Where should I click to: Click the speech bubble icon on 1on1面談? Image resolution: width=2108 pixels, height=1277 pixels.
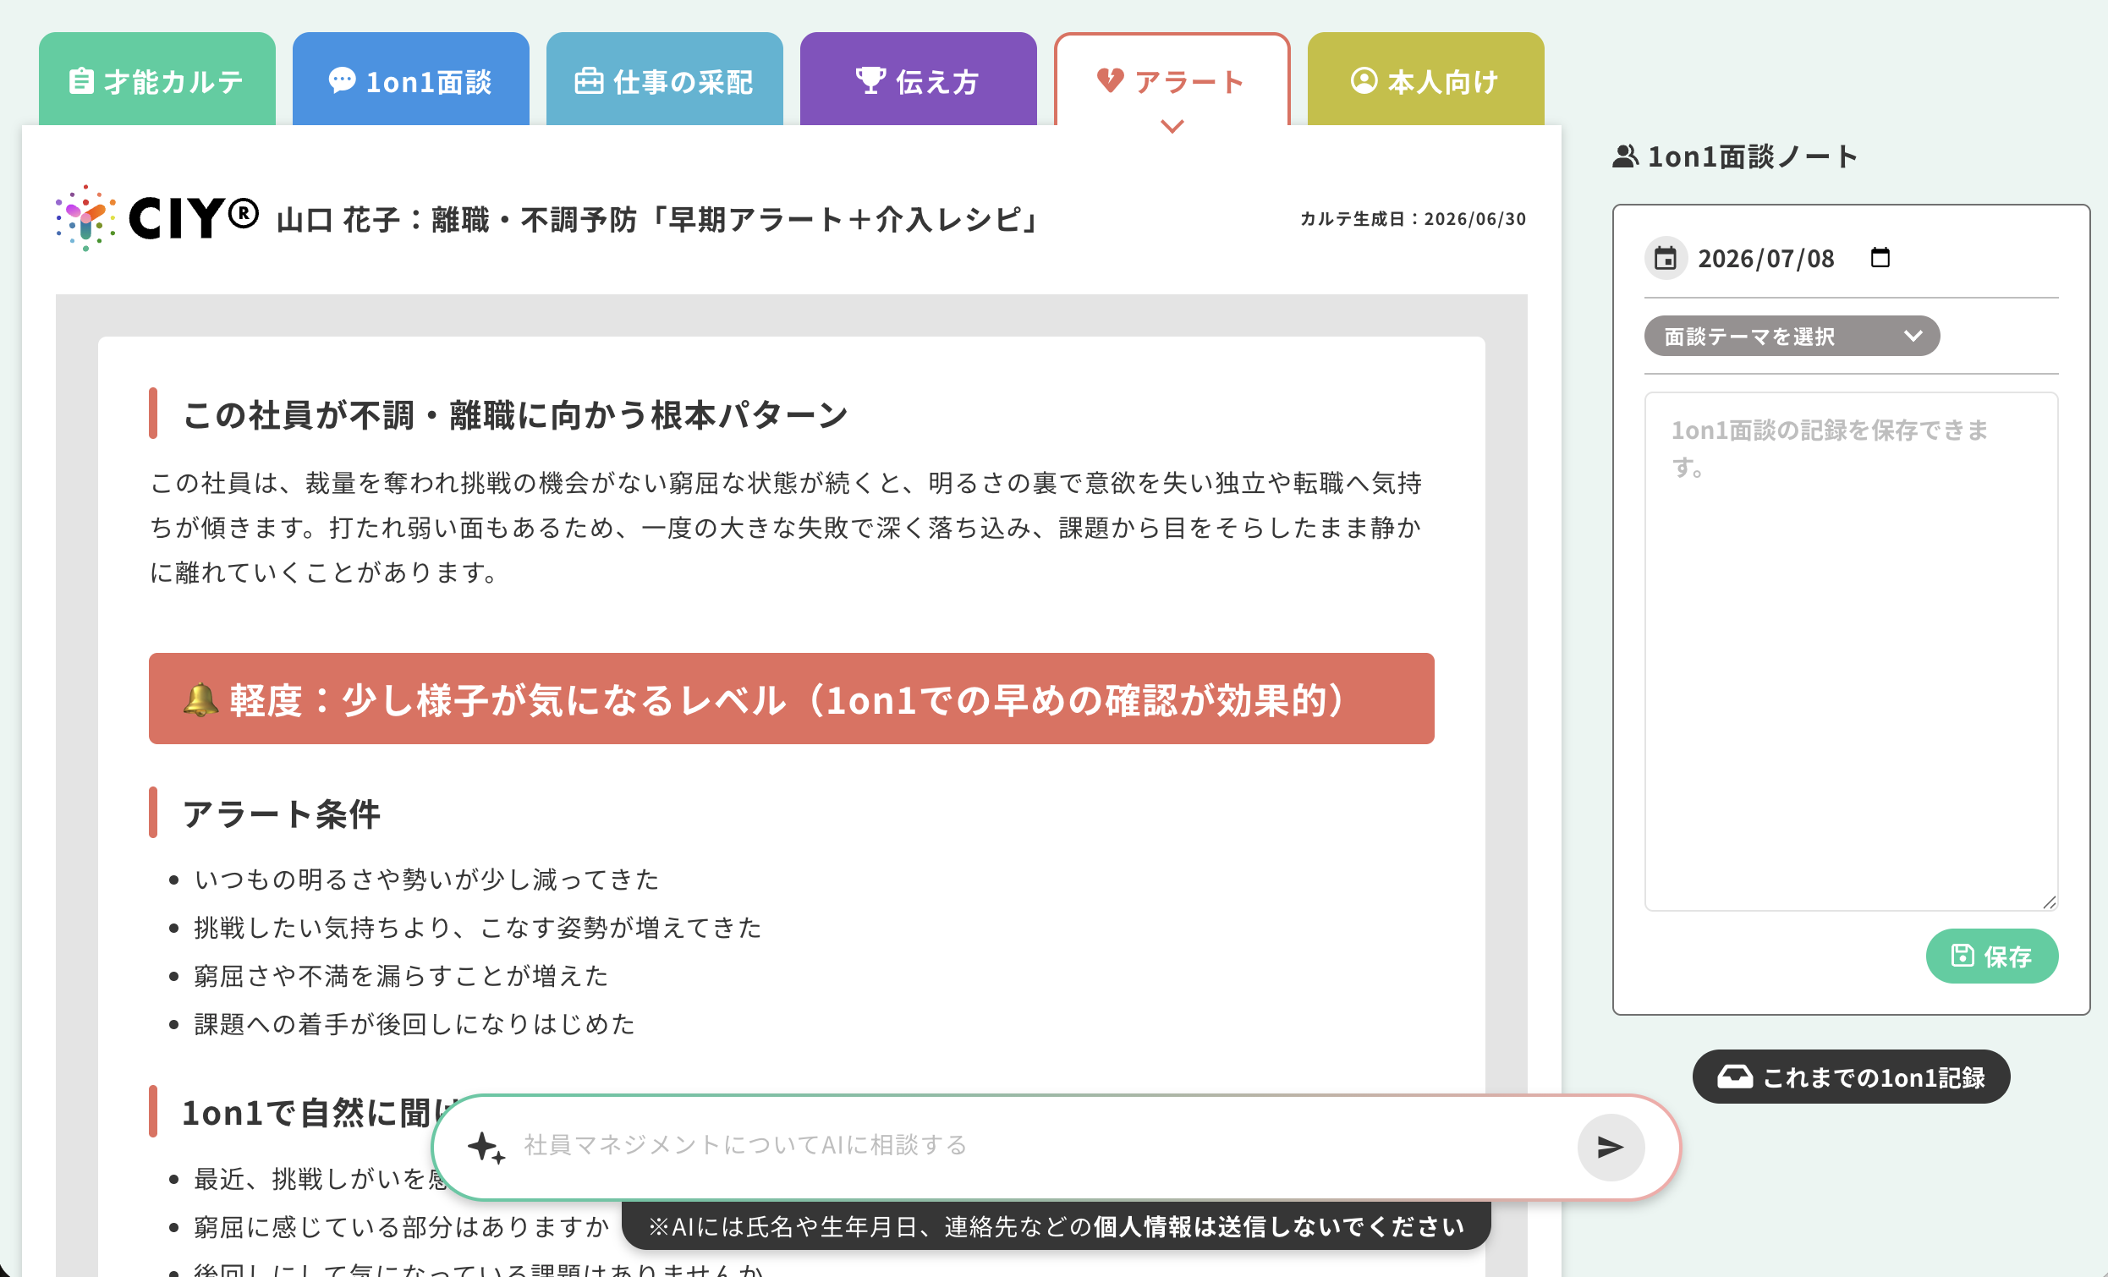(343, 79)
